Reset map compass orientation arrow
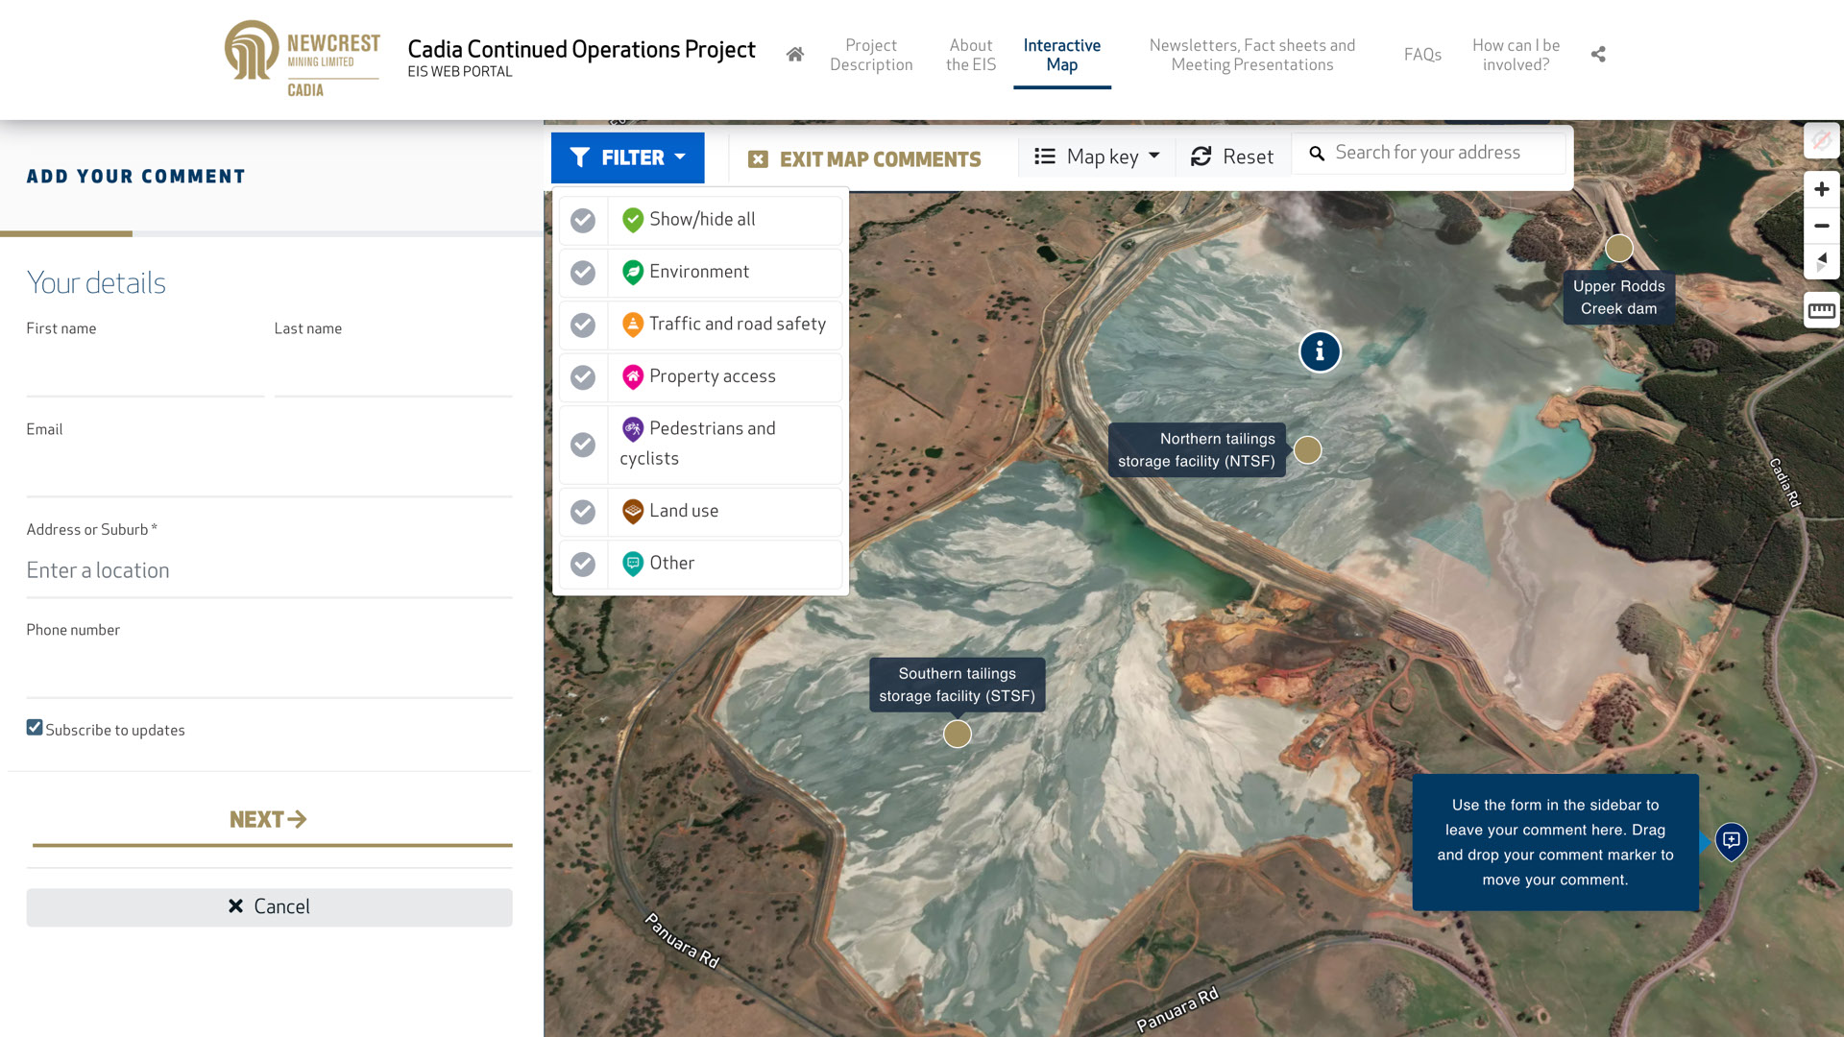Screen dimensions: 1844x1037 coord(1821,261)
